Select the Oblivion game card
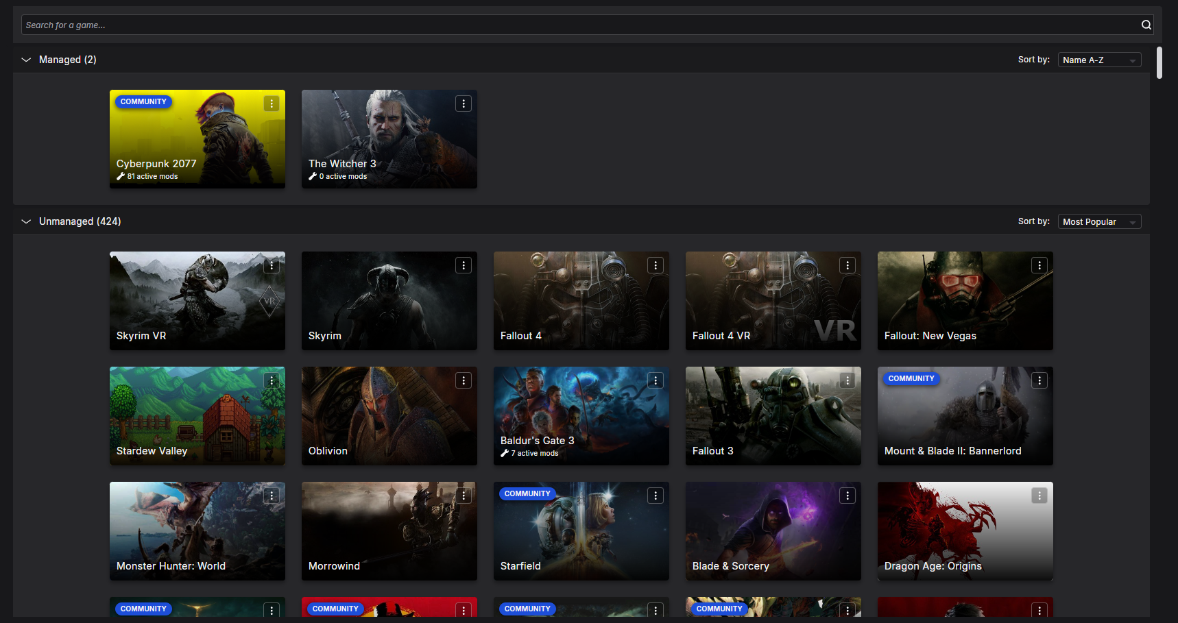This screenshot has height=623, width=1178. (x=389, y=416)
